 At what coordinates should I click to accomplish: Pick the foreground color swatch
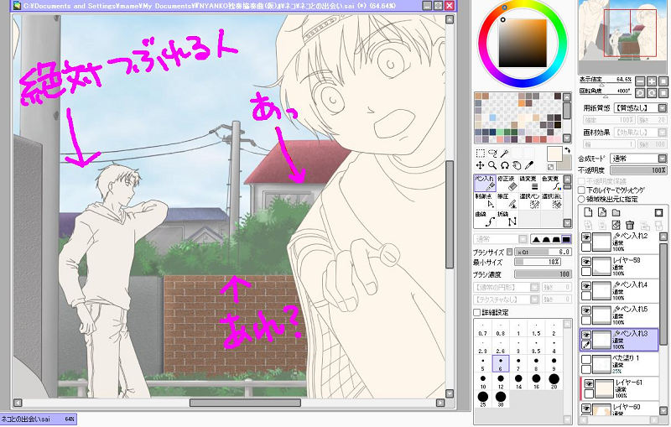click(x=554, y=154)
